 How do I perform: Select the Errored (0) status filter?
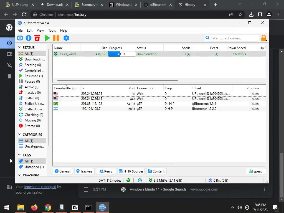32,126
